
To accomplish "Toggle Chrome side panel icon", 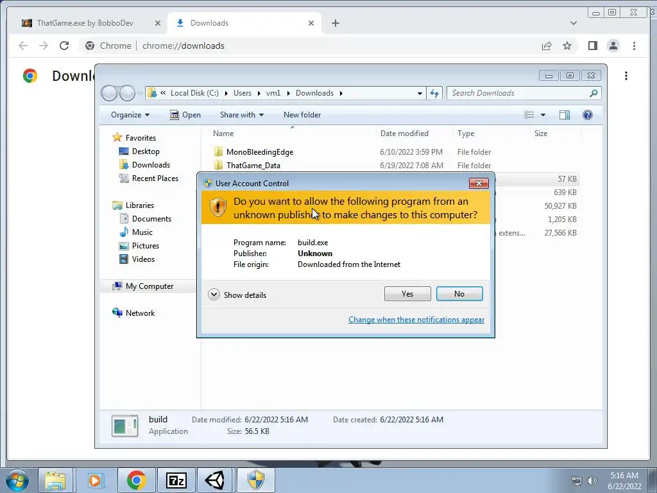I will [x=592, y=46].
